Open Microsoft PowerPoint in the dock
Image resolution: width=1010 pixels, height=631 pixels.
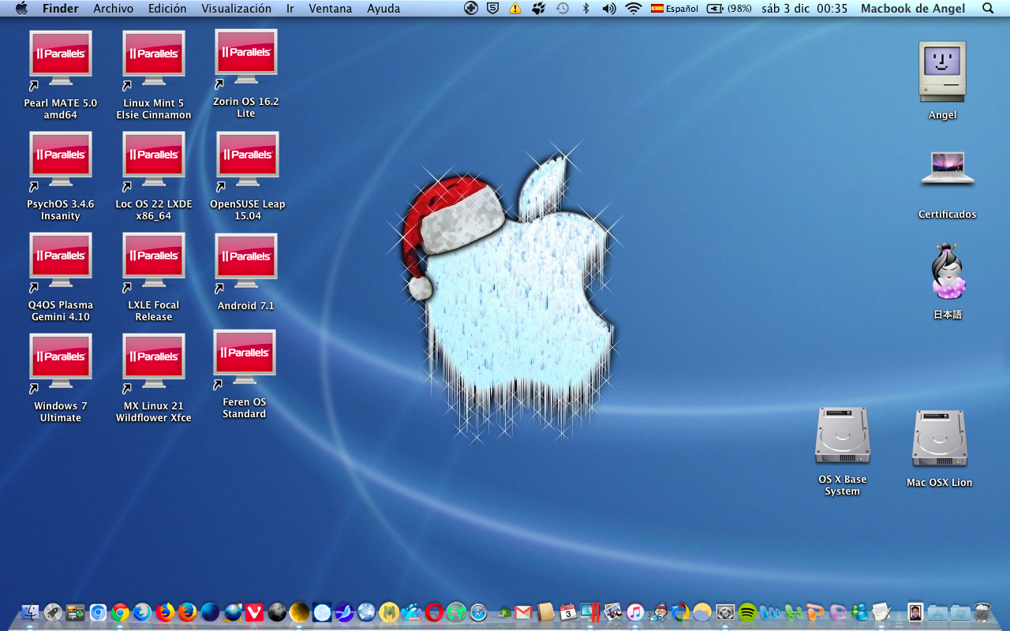click(815, 612)
